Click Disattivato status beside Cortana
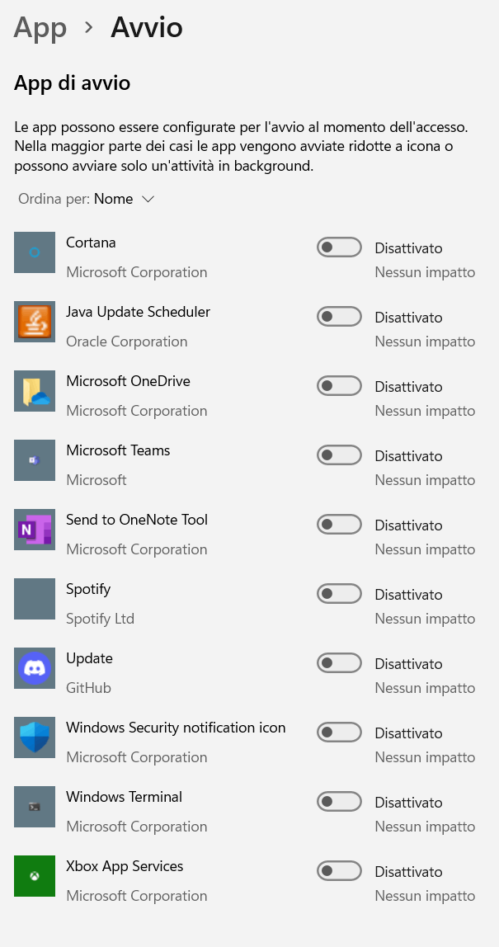The width and height of the screenshot is (499, 947). click(x=408, y=248)
